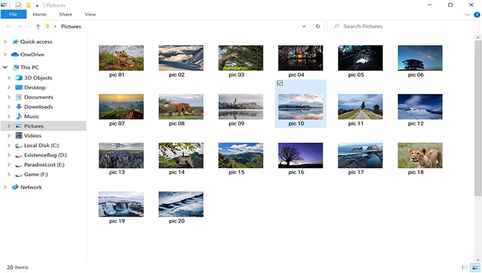Click the Music folder icon in sidebar
The height and width of the screenshot is (273, 482).
click(18, 116)
